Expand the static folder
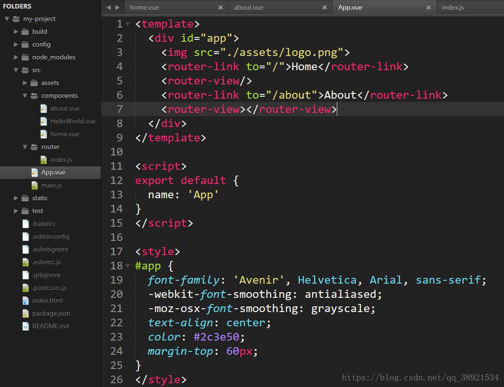 16,198
